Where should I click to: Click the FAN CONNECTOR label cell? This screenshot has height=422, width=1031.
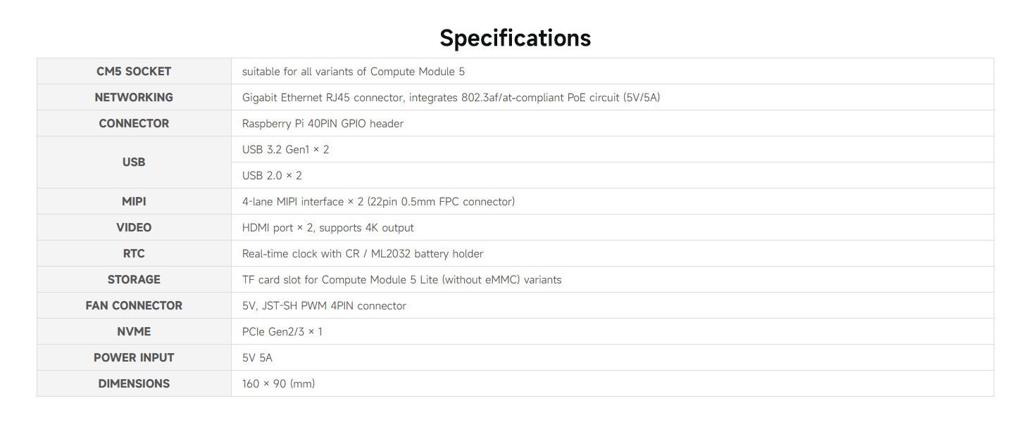134,305
